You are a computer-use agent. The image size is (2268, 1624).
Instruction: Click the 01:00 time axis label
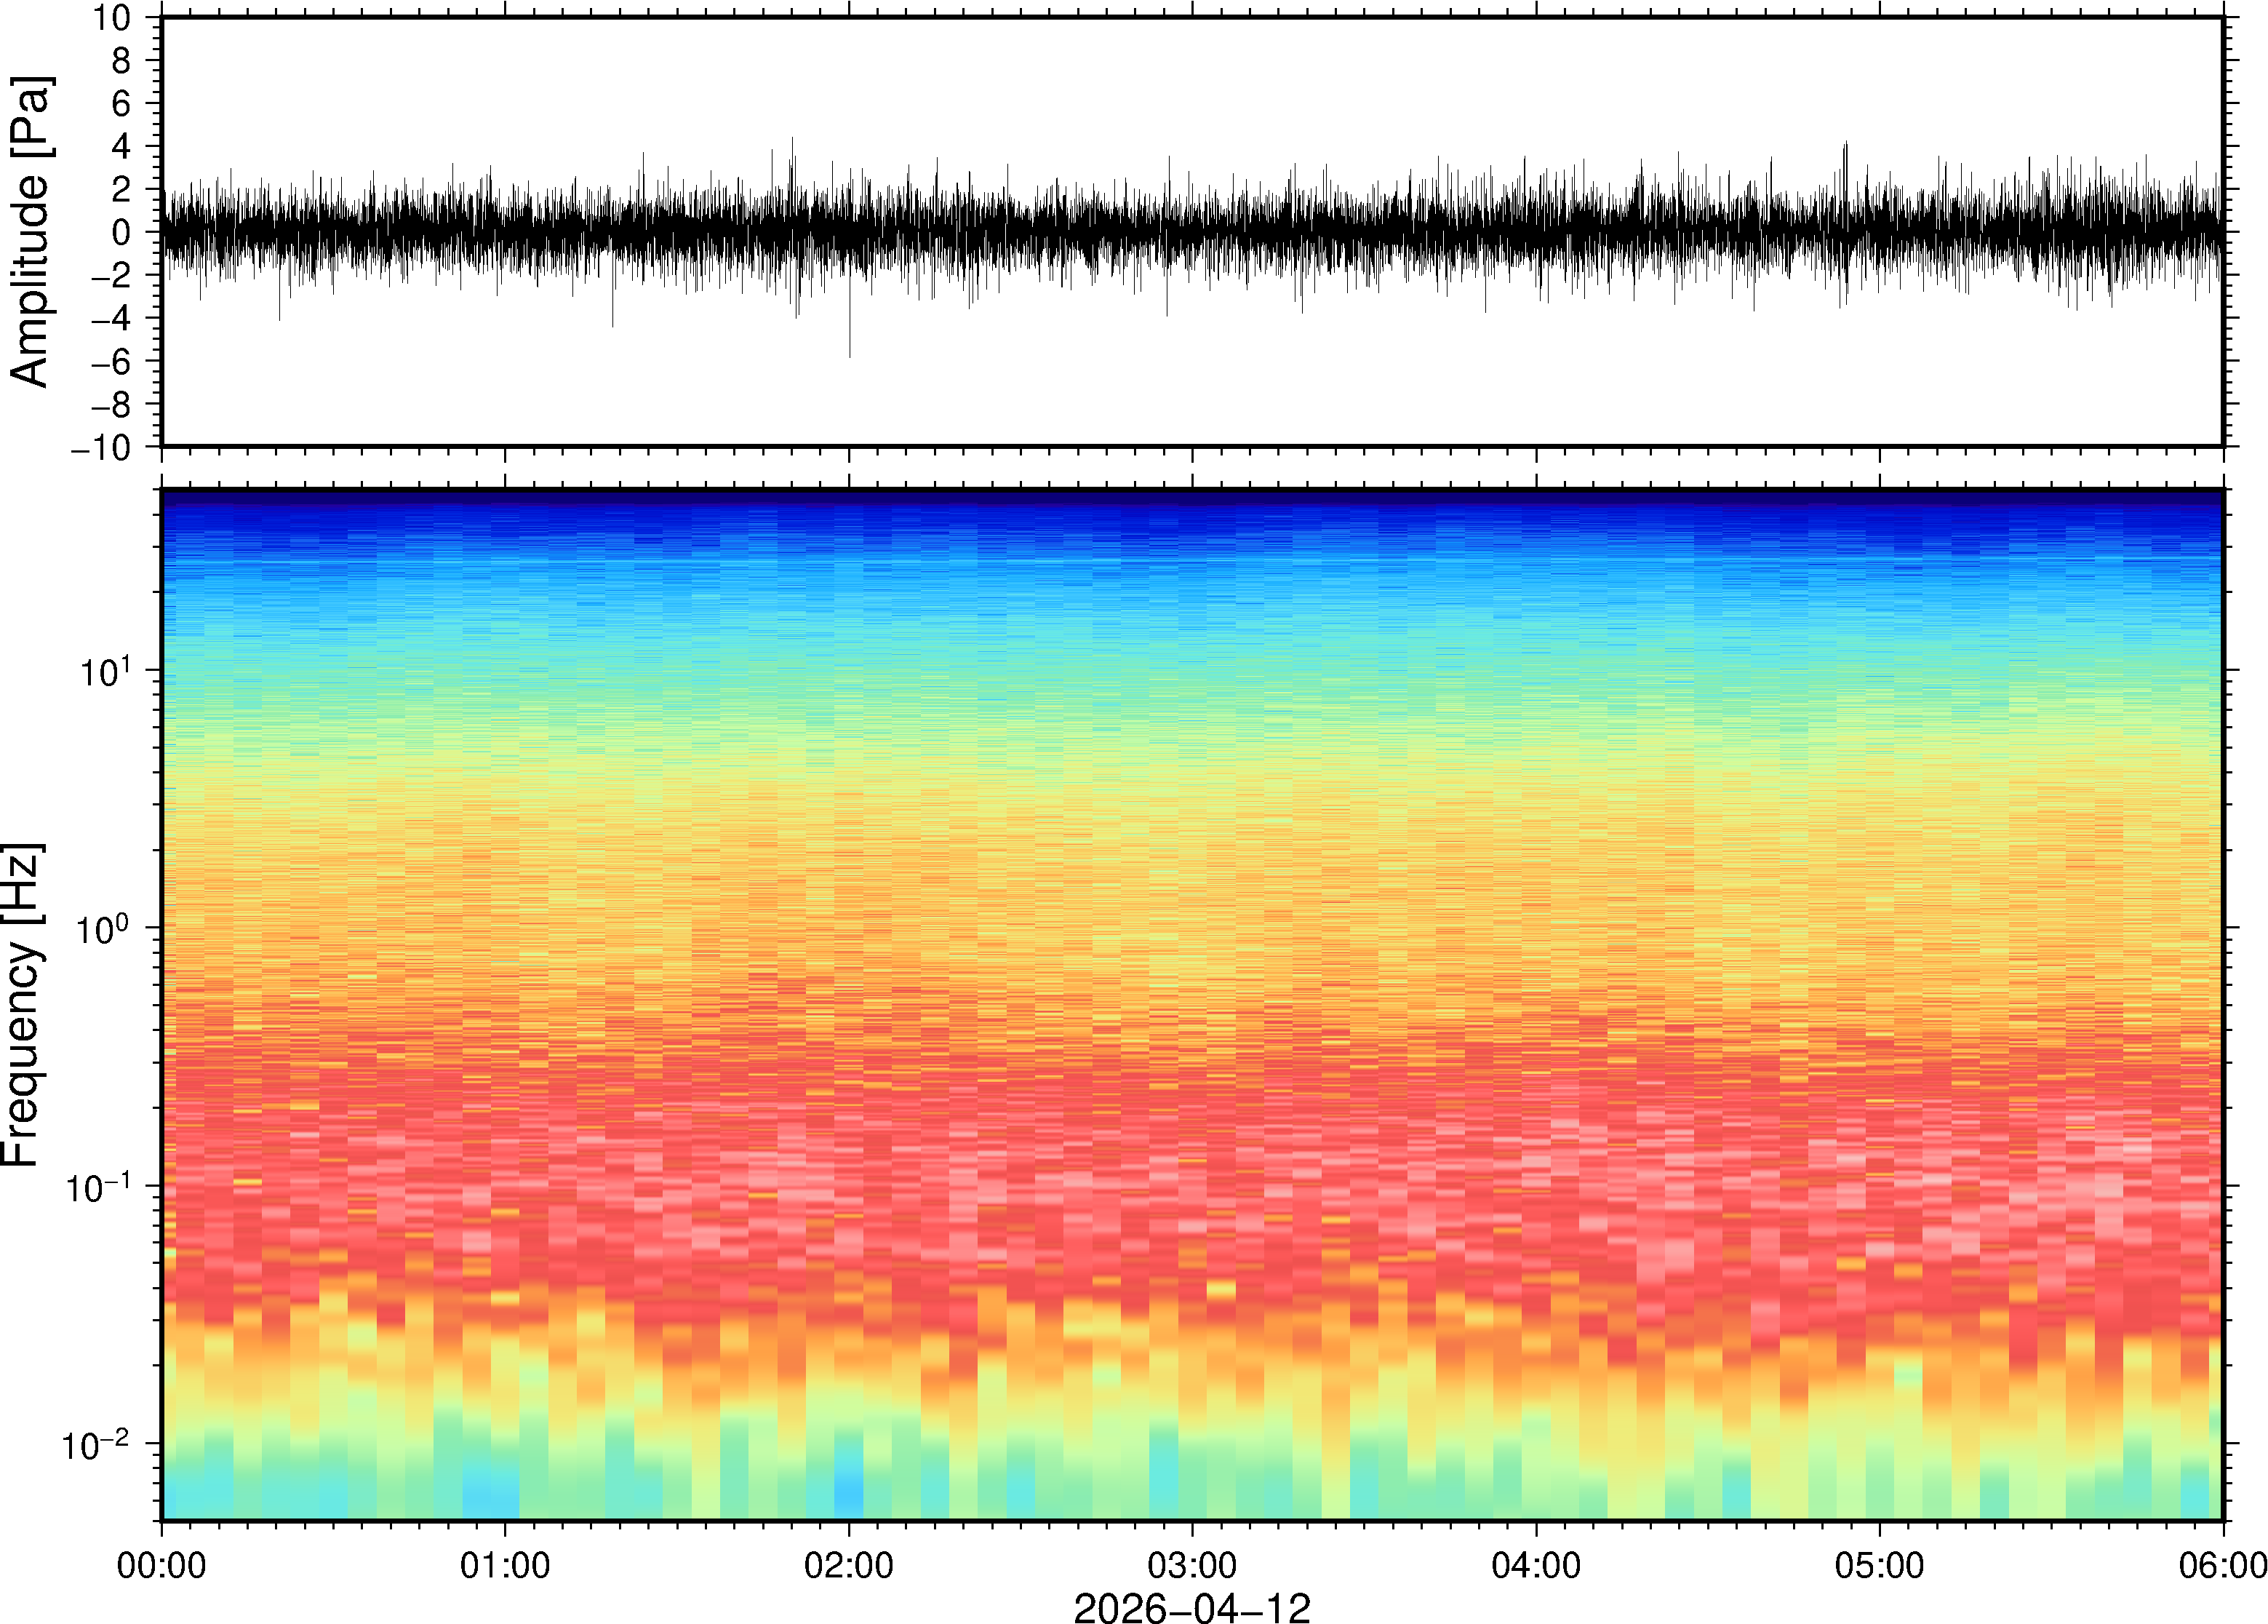click(x=505, y=1565)
